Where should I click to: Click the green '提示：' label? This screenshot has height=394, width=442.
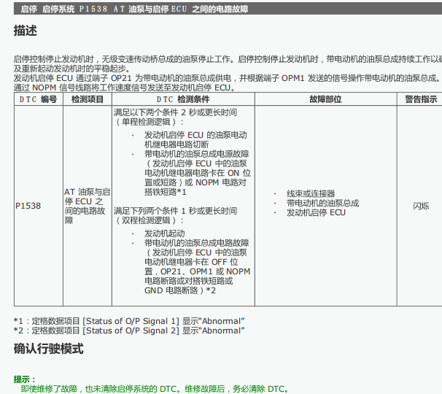point(25,379)
